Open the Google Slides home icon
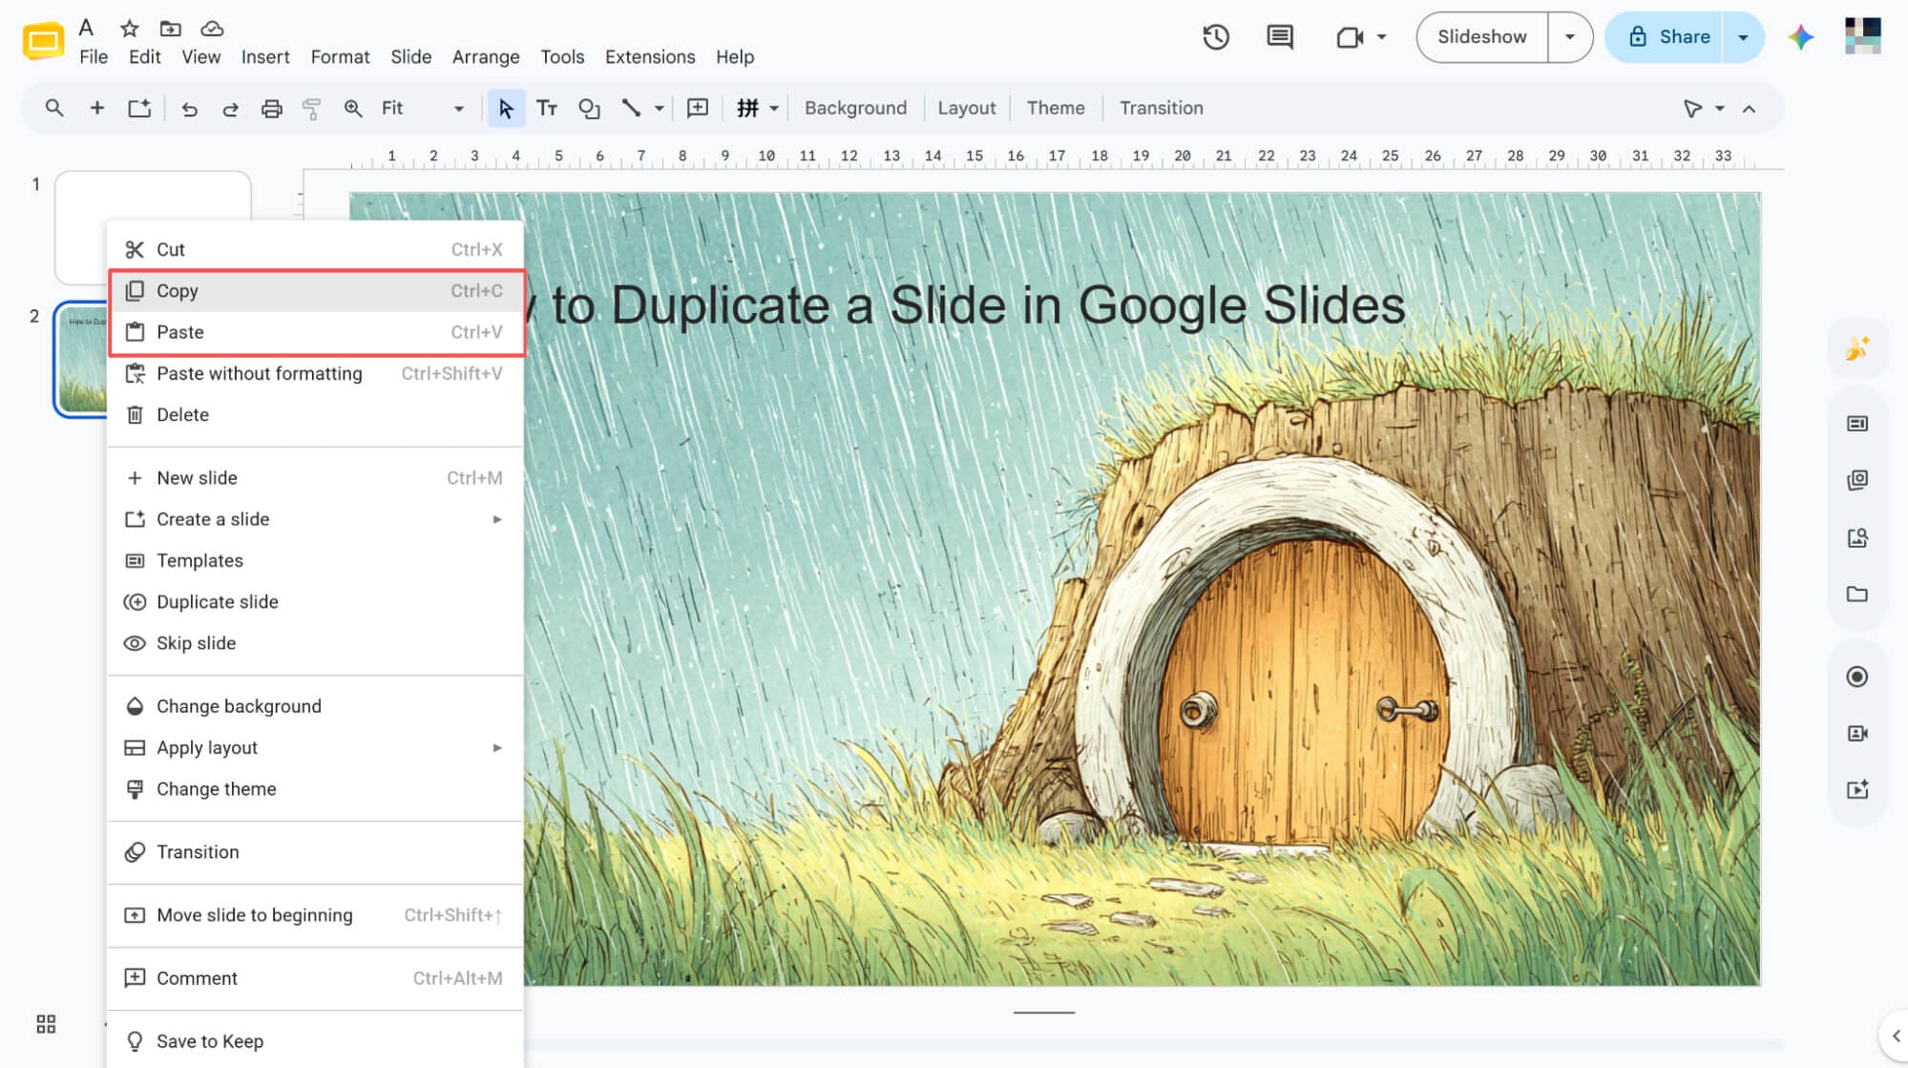Viewport: 1908px width, 1068px height. pyautogui.click(x=43, y=41)
